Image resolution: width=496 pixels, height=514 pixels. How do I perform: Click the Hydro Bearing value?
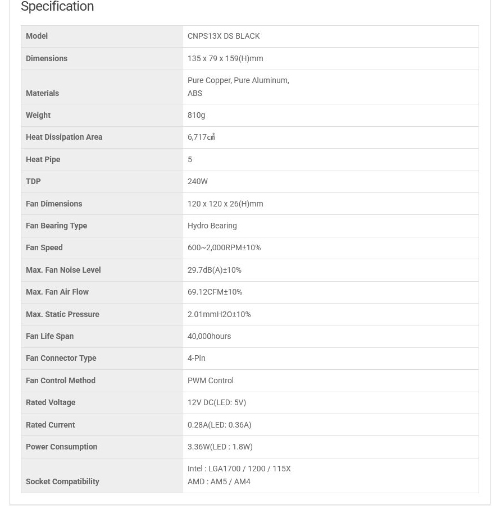click(x=212, y=226)
